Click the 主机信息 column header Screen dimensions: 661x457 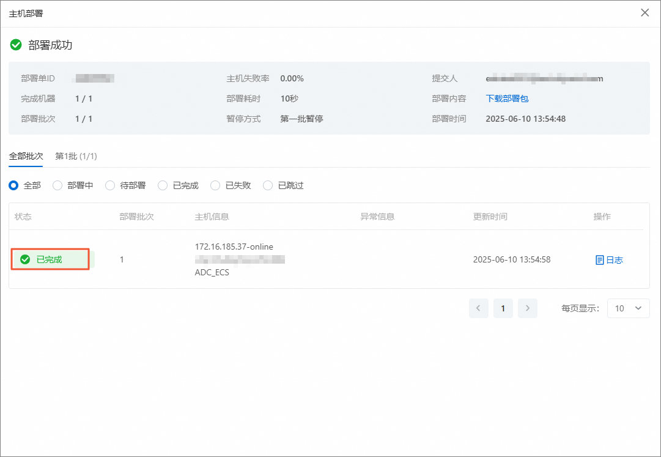[x=212, y=217]
